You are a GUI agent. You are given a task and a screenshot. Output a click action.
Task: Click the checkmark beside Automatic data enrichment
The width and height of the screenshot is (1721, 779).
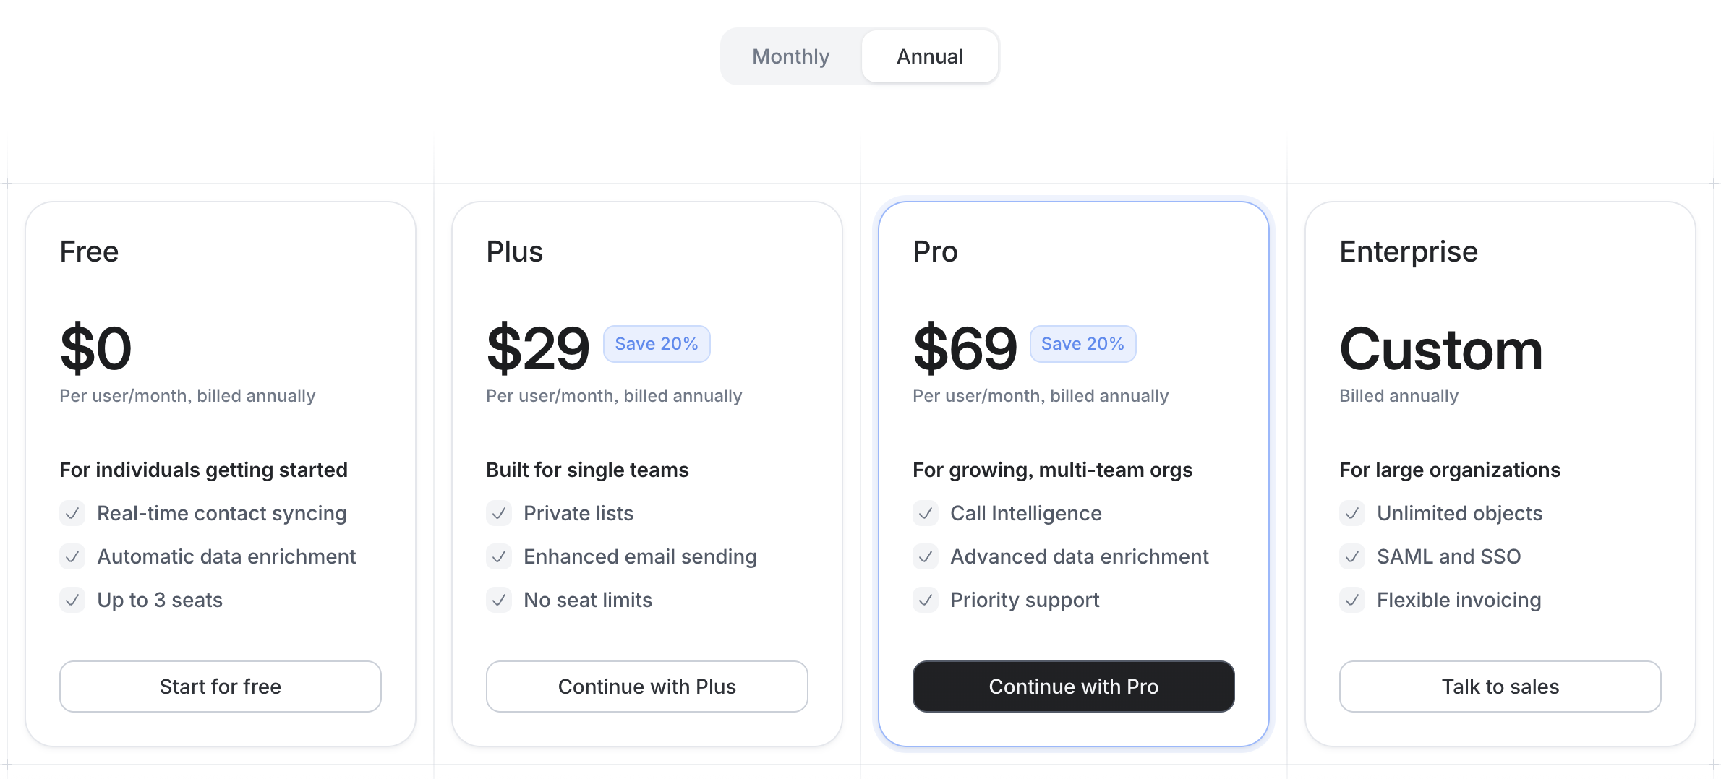coord(72,556)
